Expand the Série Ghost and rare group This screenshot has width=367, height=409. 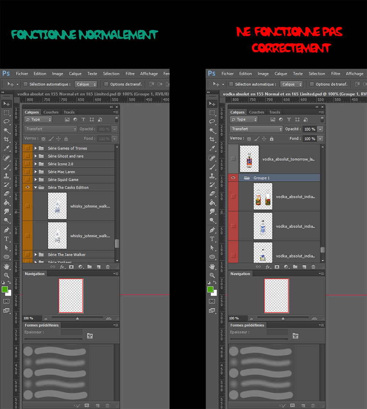[x=36, y=156]
